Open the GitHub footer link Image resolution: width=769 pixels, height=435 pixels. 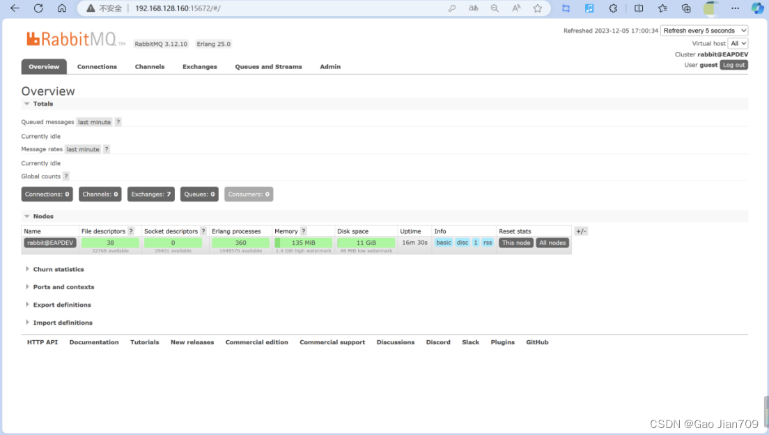click(x=537, y=342)
